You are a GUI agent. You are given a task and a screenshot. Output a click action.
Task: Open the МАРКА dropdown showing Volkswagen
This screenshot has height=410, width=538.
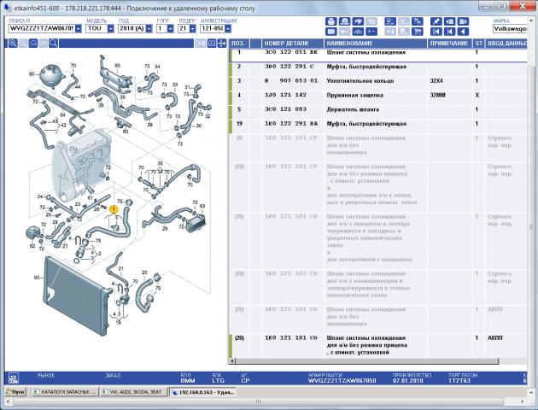[510, 28]
